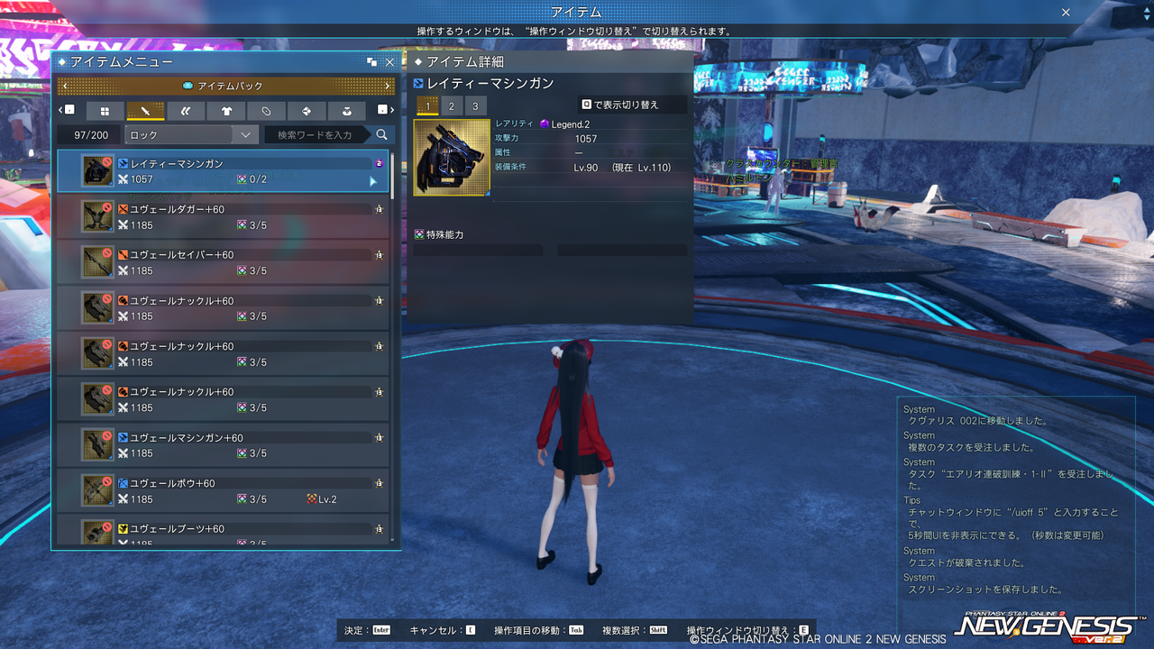Click the rarity star icon on ユヴェールボウ+60
The image size is (1154, 649).
[x=379, y=483]
